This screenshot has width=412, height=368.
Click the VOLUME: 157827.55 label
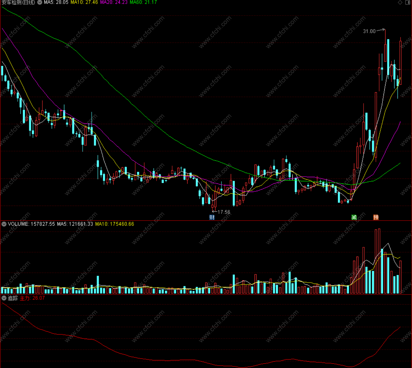(31, 224)
